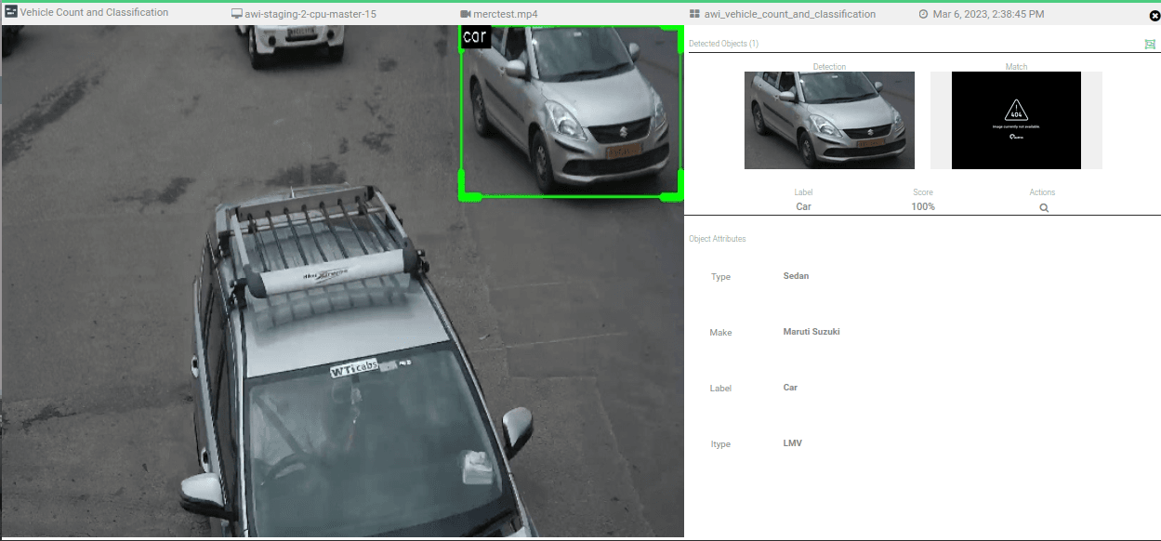Click the Vehicle Count and Classification icon
The height and width of the screenshot is (541, 1161).
[x=11, y=13]
